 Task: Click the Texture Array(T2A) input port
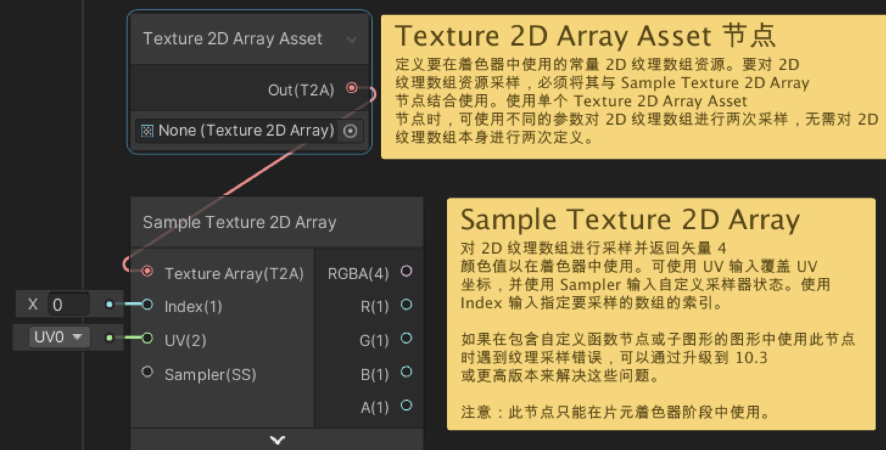click(147, 272)
